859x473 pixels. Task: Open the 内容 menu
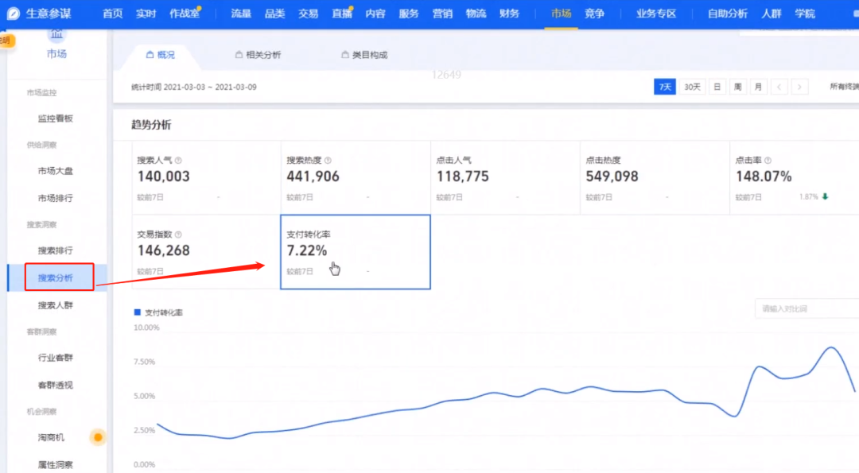click(x=375, y=14)
